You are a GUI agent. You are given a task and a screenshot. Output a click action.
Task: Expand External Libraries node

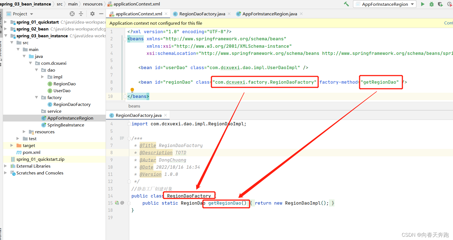tap(5, 166)
